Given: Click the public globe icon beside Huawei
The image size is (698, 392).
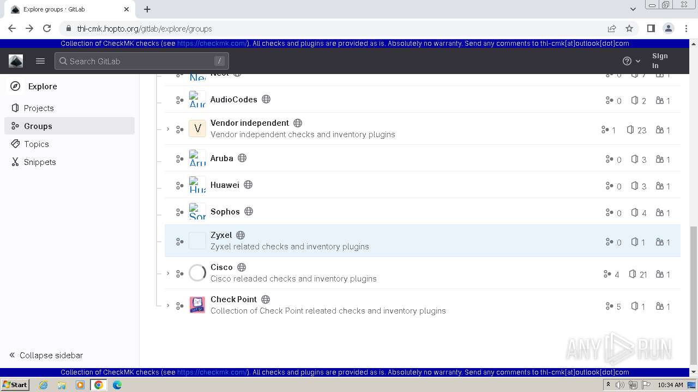Looking at the screenshot, I should point(248,185).
